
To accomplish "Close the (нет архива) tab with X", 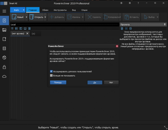I will coord(27,33).
